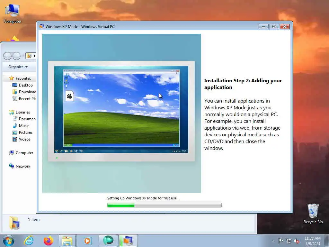Click the 'Setting up Windows XP Mode' status text
The image size is (329, 247).
(x=143, y=198)
